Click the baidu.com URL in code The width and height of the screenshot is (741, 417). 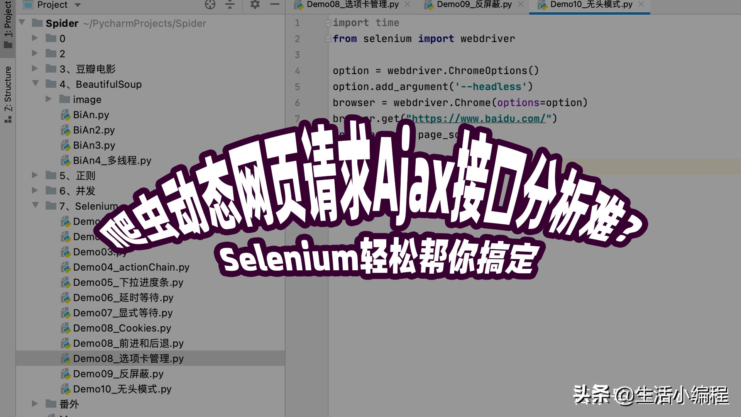coord(479,119)
